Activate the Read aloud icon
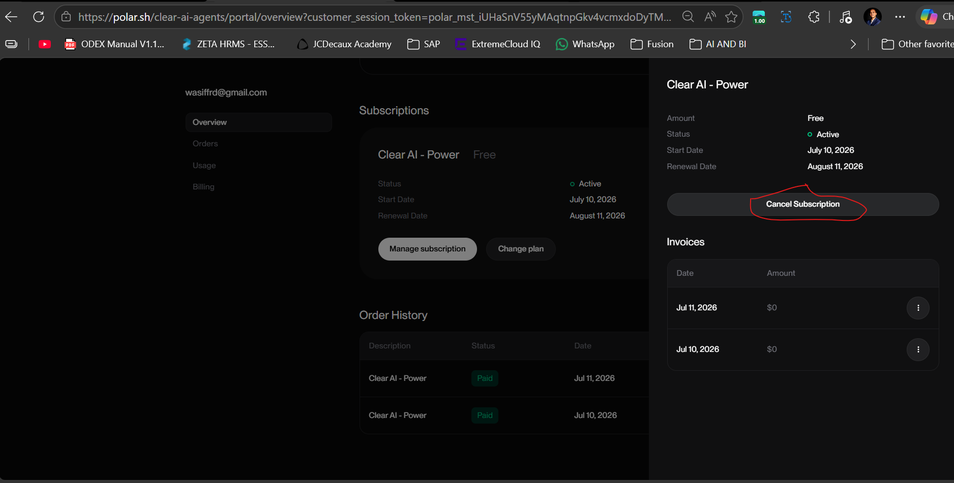This screenshot has height=483, width=954. (x=710, y=17)
